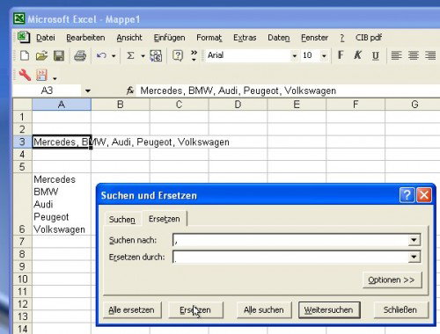
Task: Click the 'Alle ersetzen' button
Action: pyautogui.click(x=131, y=310)
